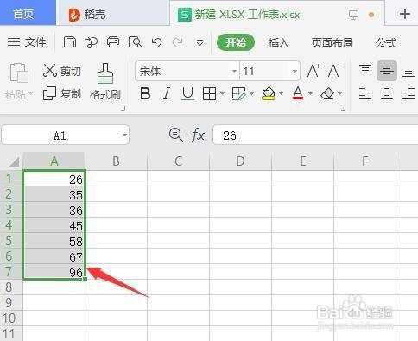Select column E header
This screenshot has width=418, height=341.
303,161
